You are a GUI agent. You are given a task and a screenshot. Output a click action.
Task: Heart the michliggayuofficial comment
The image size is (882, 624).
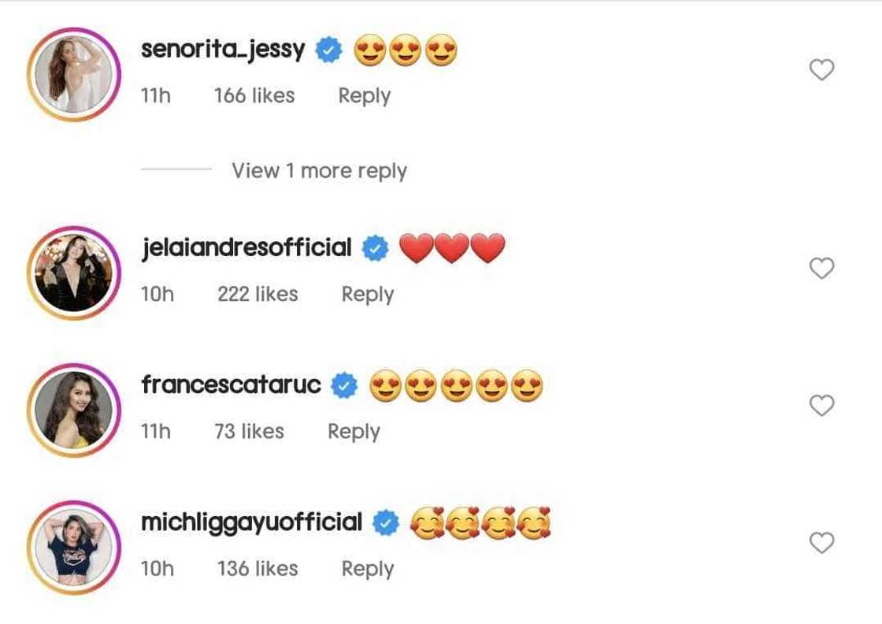click(x=821, y=543)
